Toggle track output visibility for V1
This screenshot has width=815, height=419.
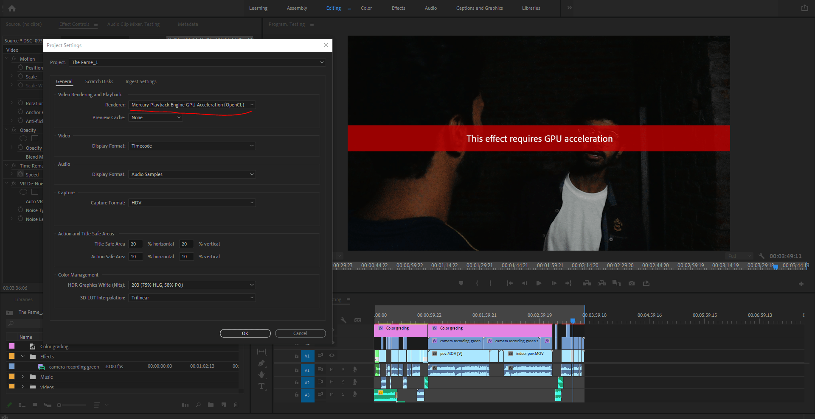click(x=332, y=356)
